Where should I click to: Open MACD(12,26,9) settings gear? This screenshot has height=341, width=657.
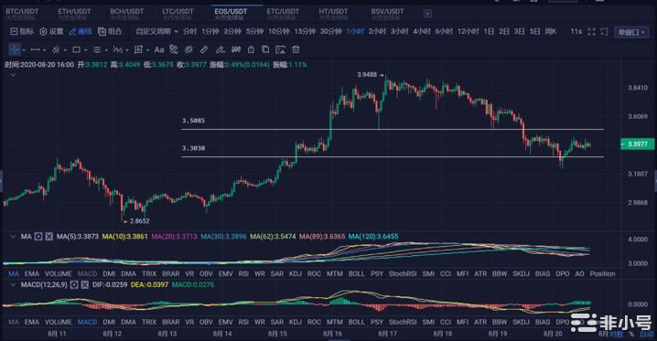[x=74, y=284]
